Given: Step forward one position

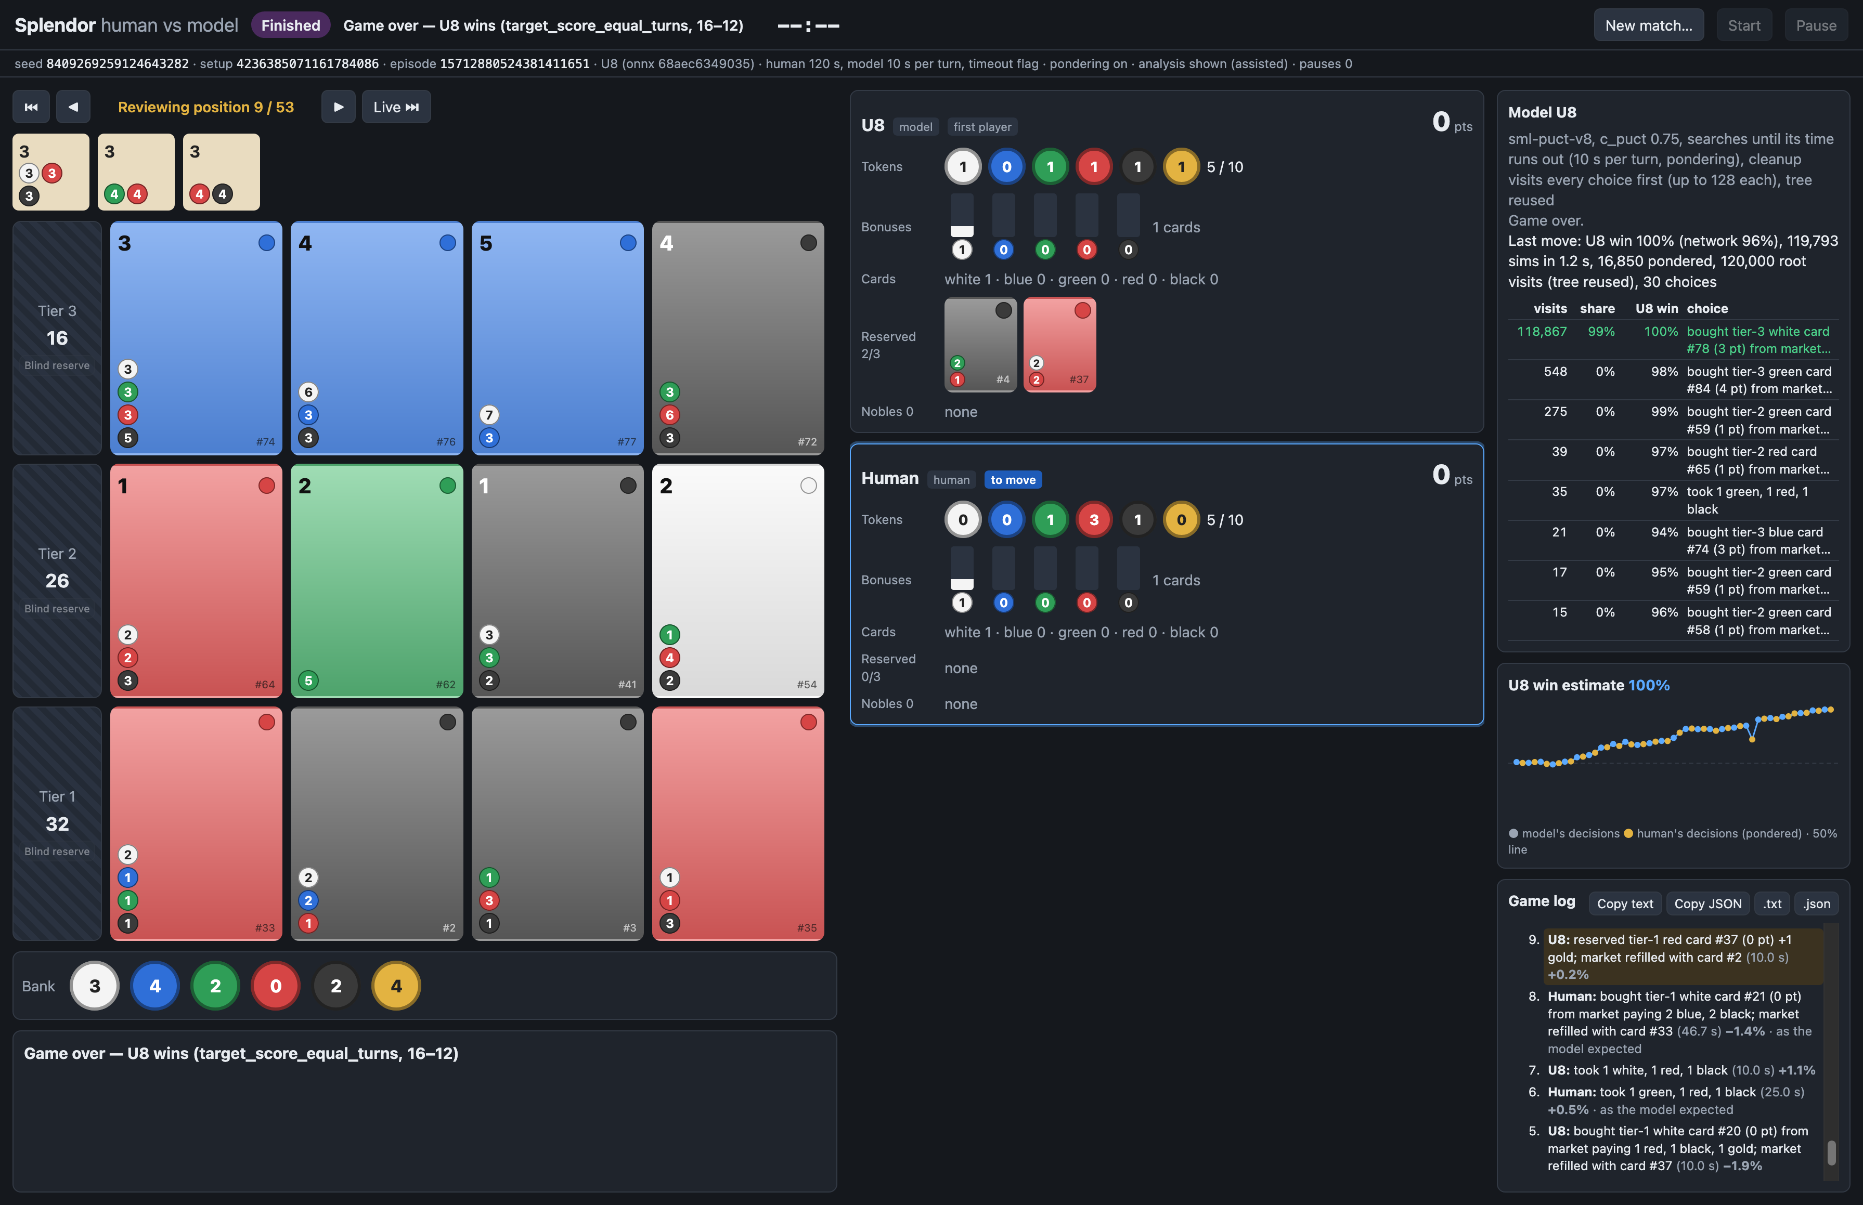Looking at the screenshot, I should point(338,107).
